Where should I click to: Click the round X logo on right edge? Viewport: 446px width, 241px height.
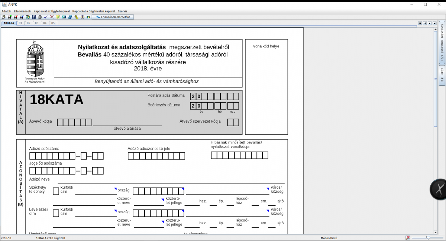coord(439,189)
